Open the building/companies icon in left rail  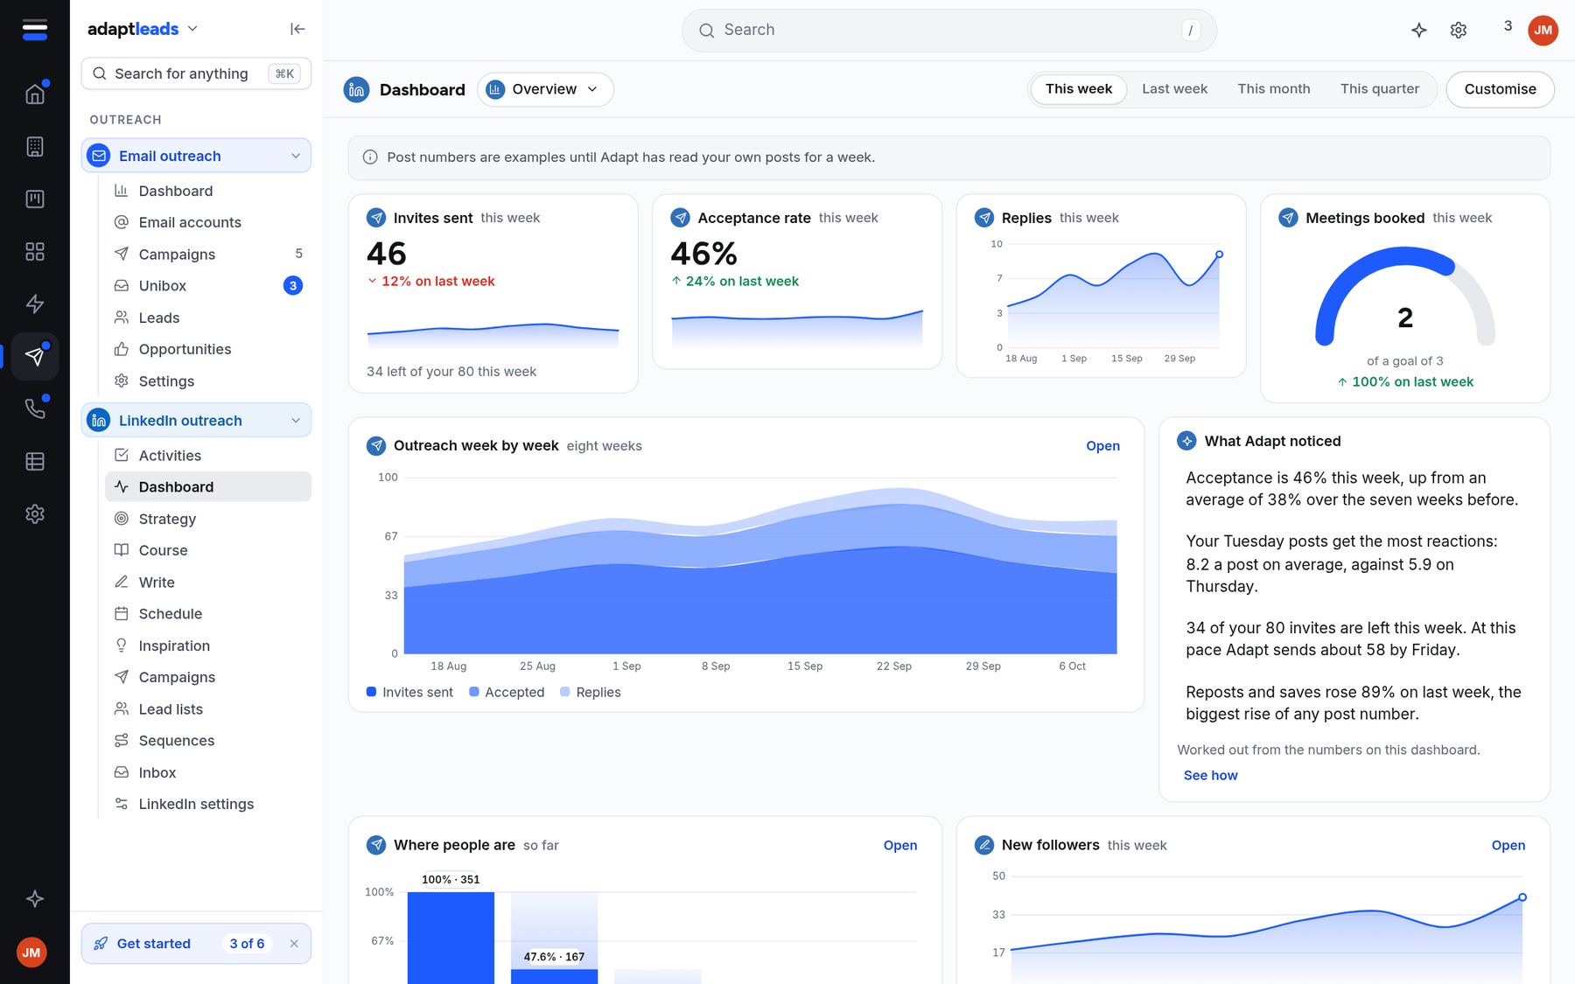(35, 146)
